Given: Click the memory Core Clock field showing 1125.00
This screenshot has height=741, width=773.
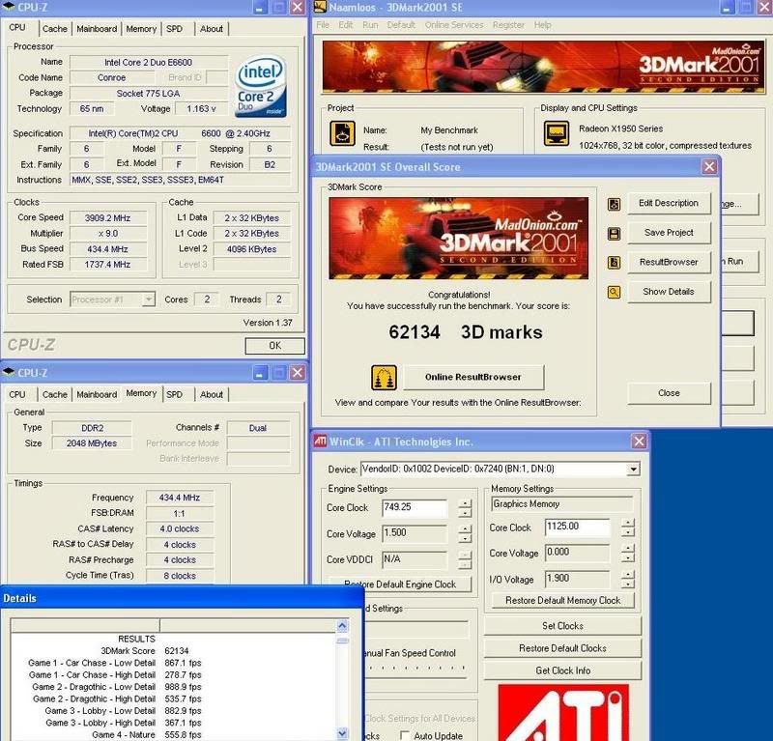Looking at the screenshot, I should click(577, 527).
